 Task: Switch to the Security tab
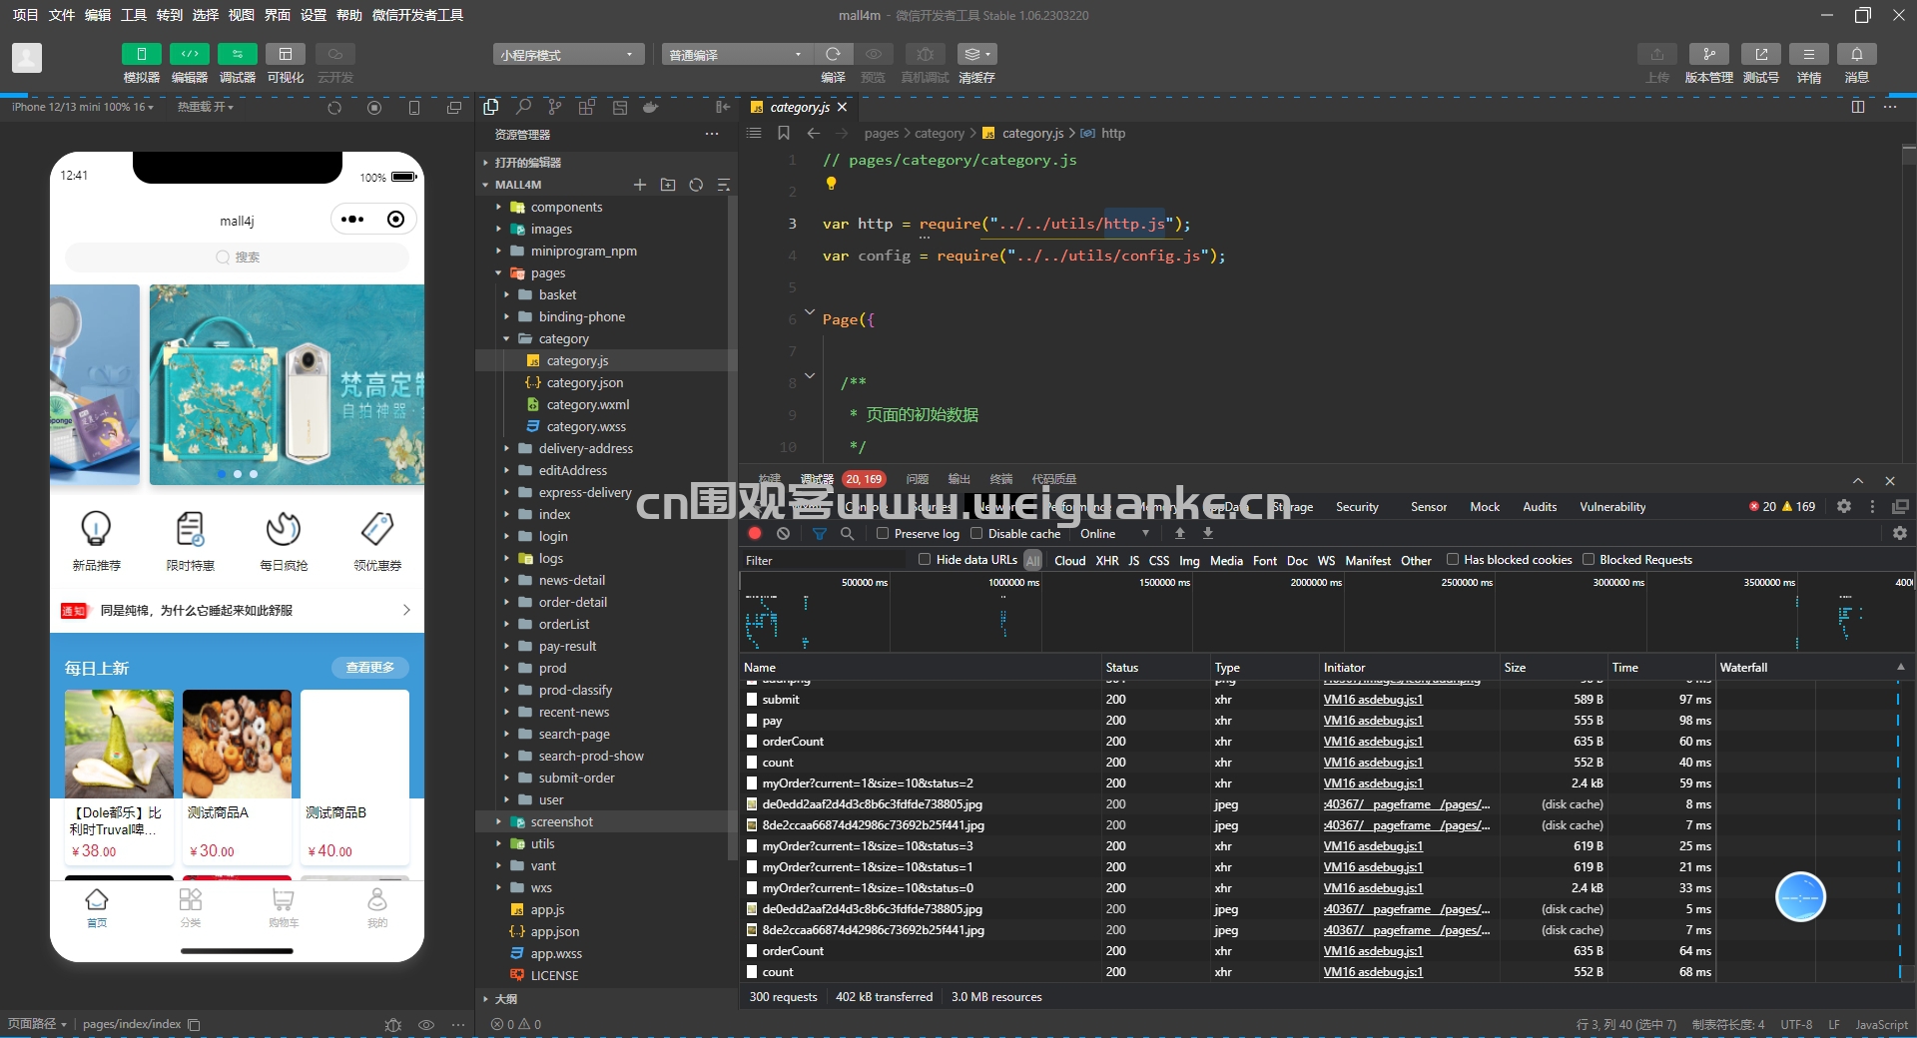point(1357,507)
